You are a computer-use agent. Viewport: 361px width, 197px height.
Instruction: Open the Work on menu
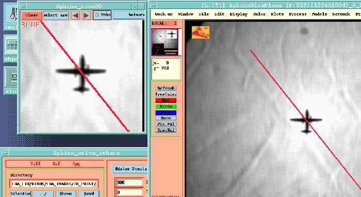point(163,14)
